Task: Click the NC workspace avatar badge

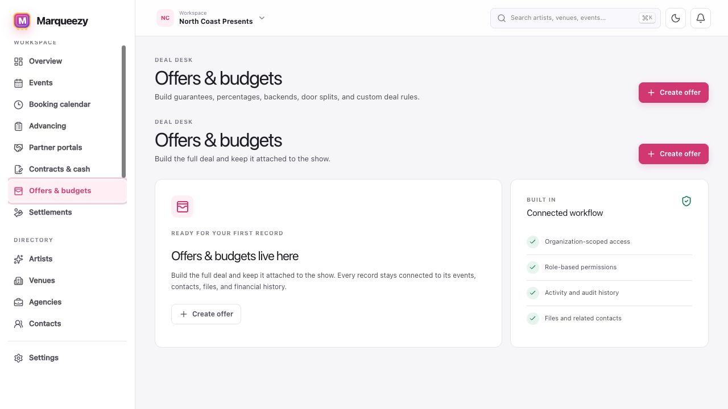Action: 165,18
